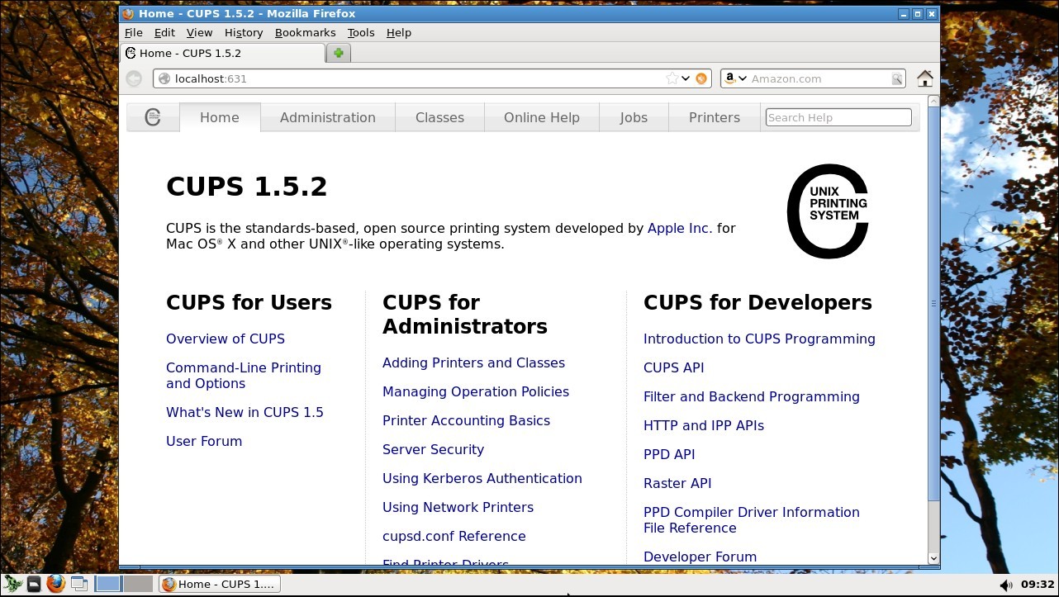
Task: Open the Online Help tab
Action: click(x=542, y=117)
